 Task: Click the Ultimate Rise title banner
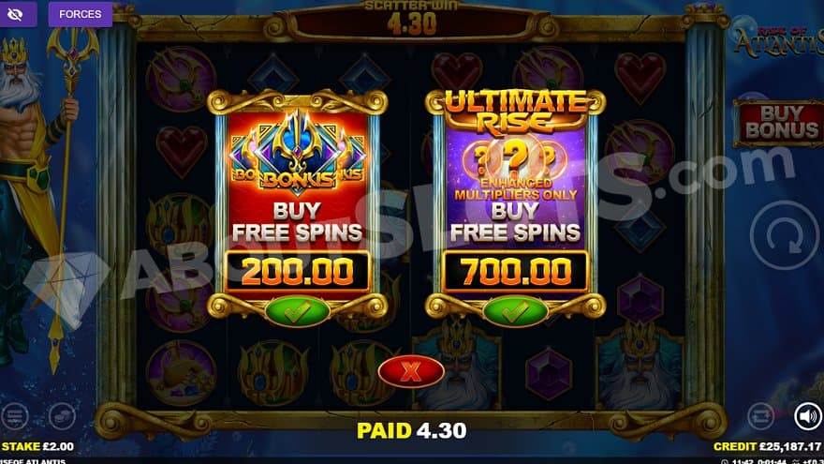516,112
